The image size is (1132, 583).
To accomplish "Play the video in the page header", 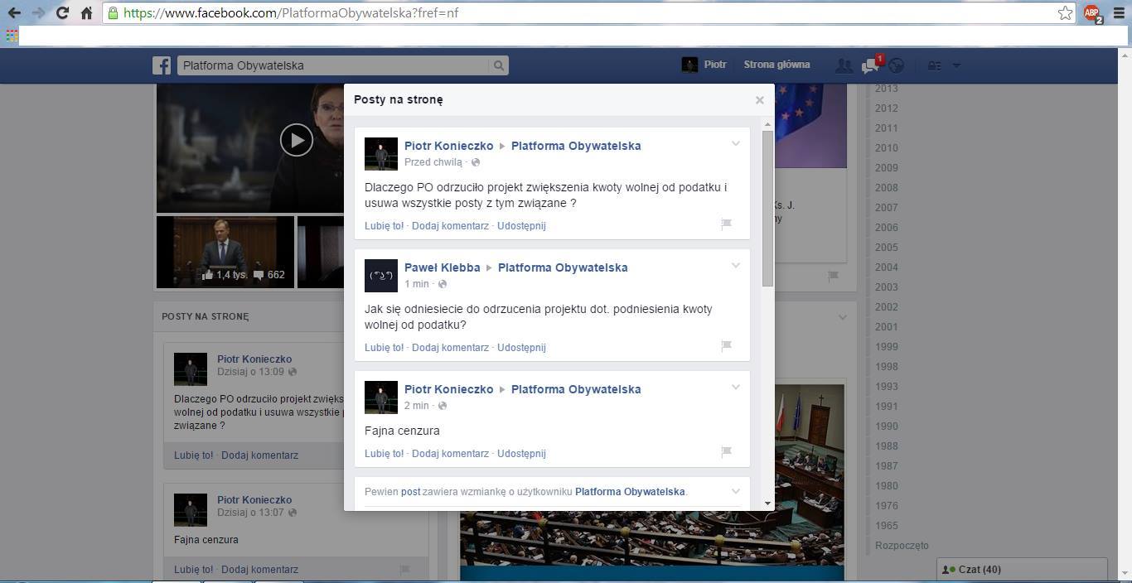I will coord(296,140).
